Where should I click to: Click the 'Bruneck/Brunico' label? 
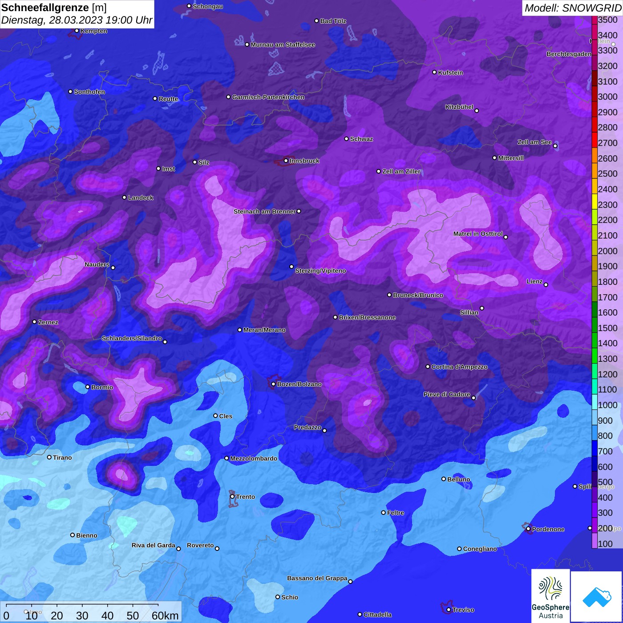[x=418, y=295]
